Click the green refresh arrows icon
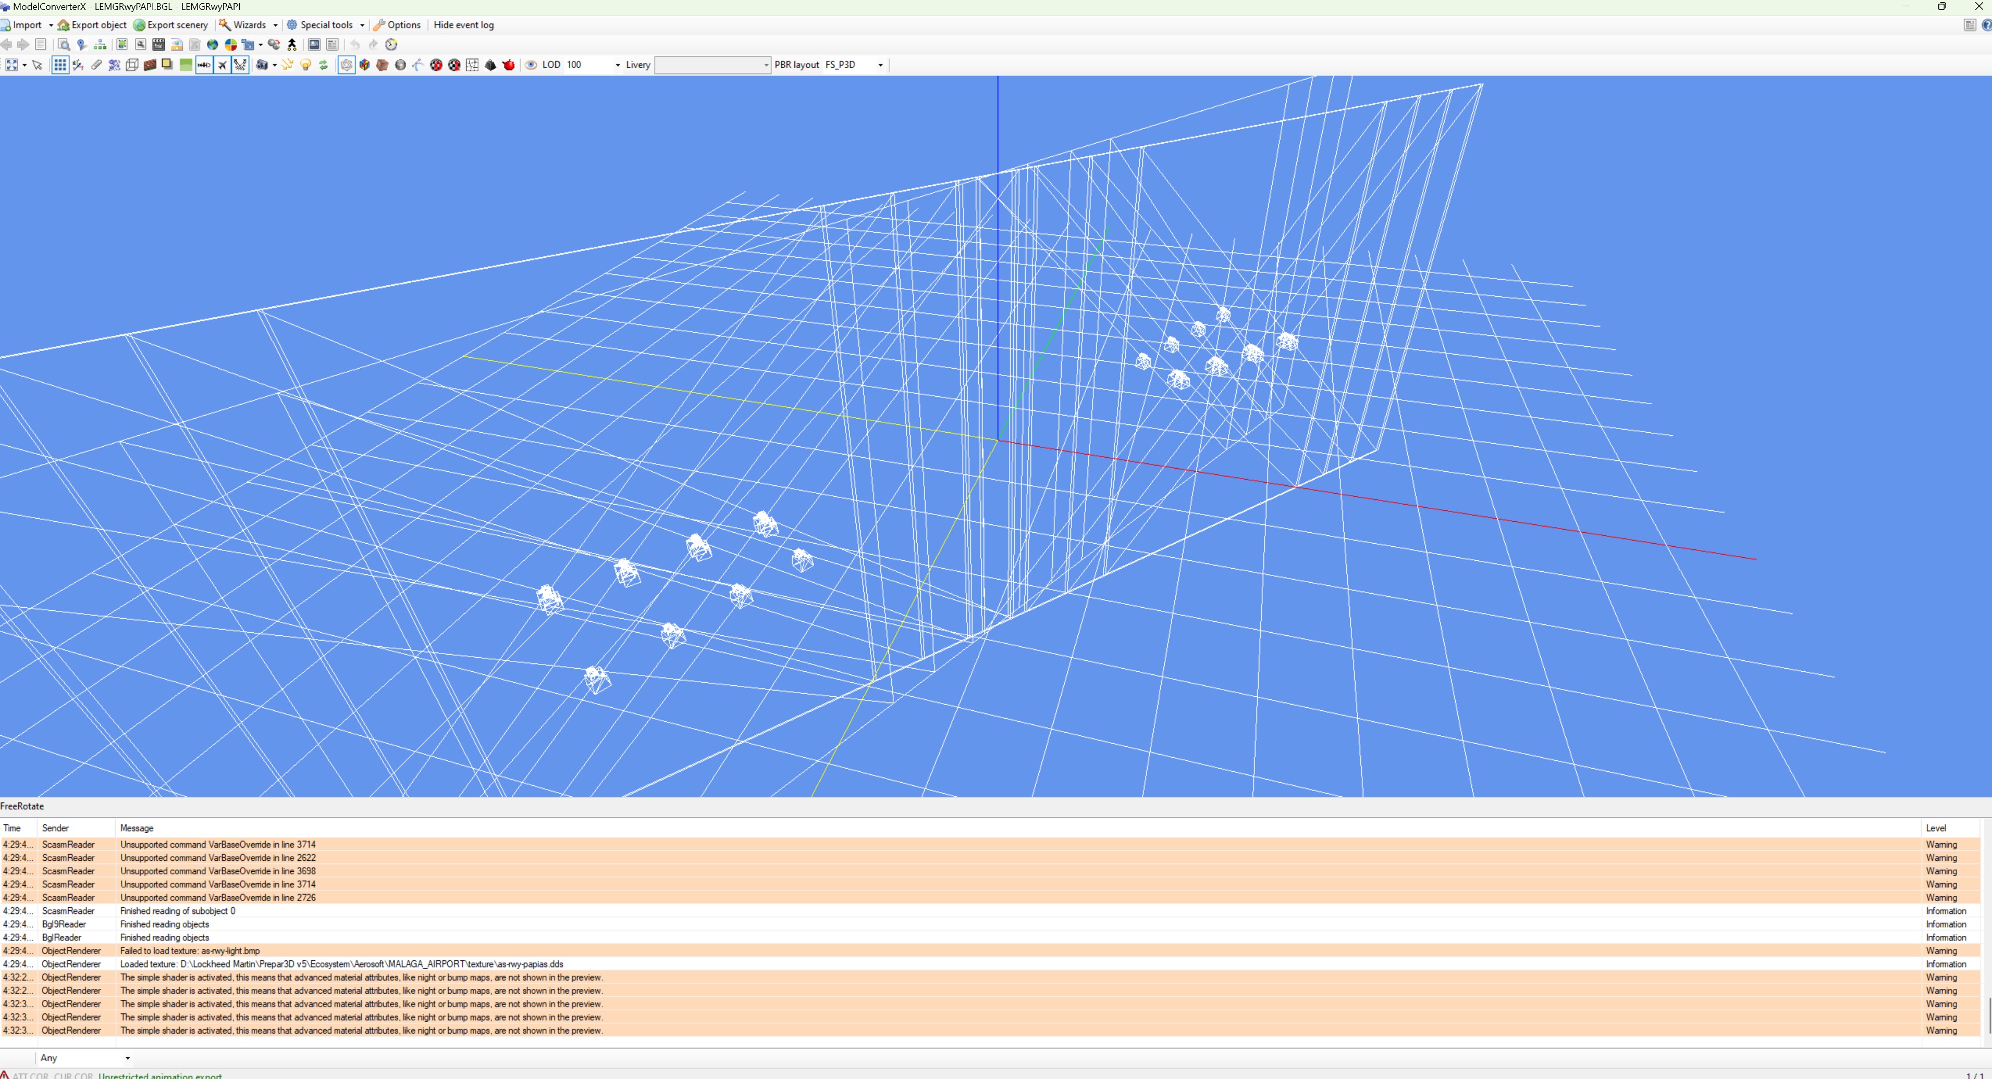This screenshot has height=1079, width=1992. coord(323,65)
